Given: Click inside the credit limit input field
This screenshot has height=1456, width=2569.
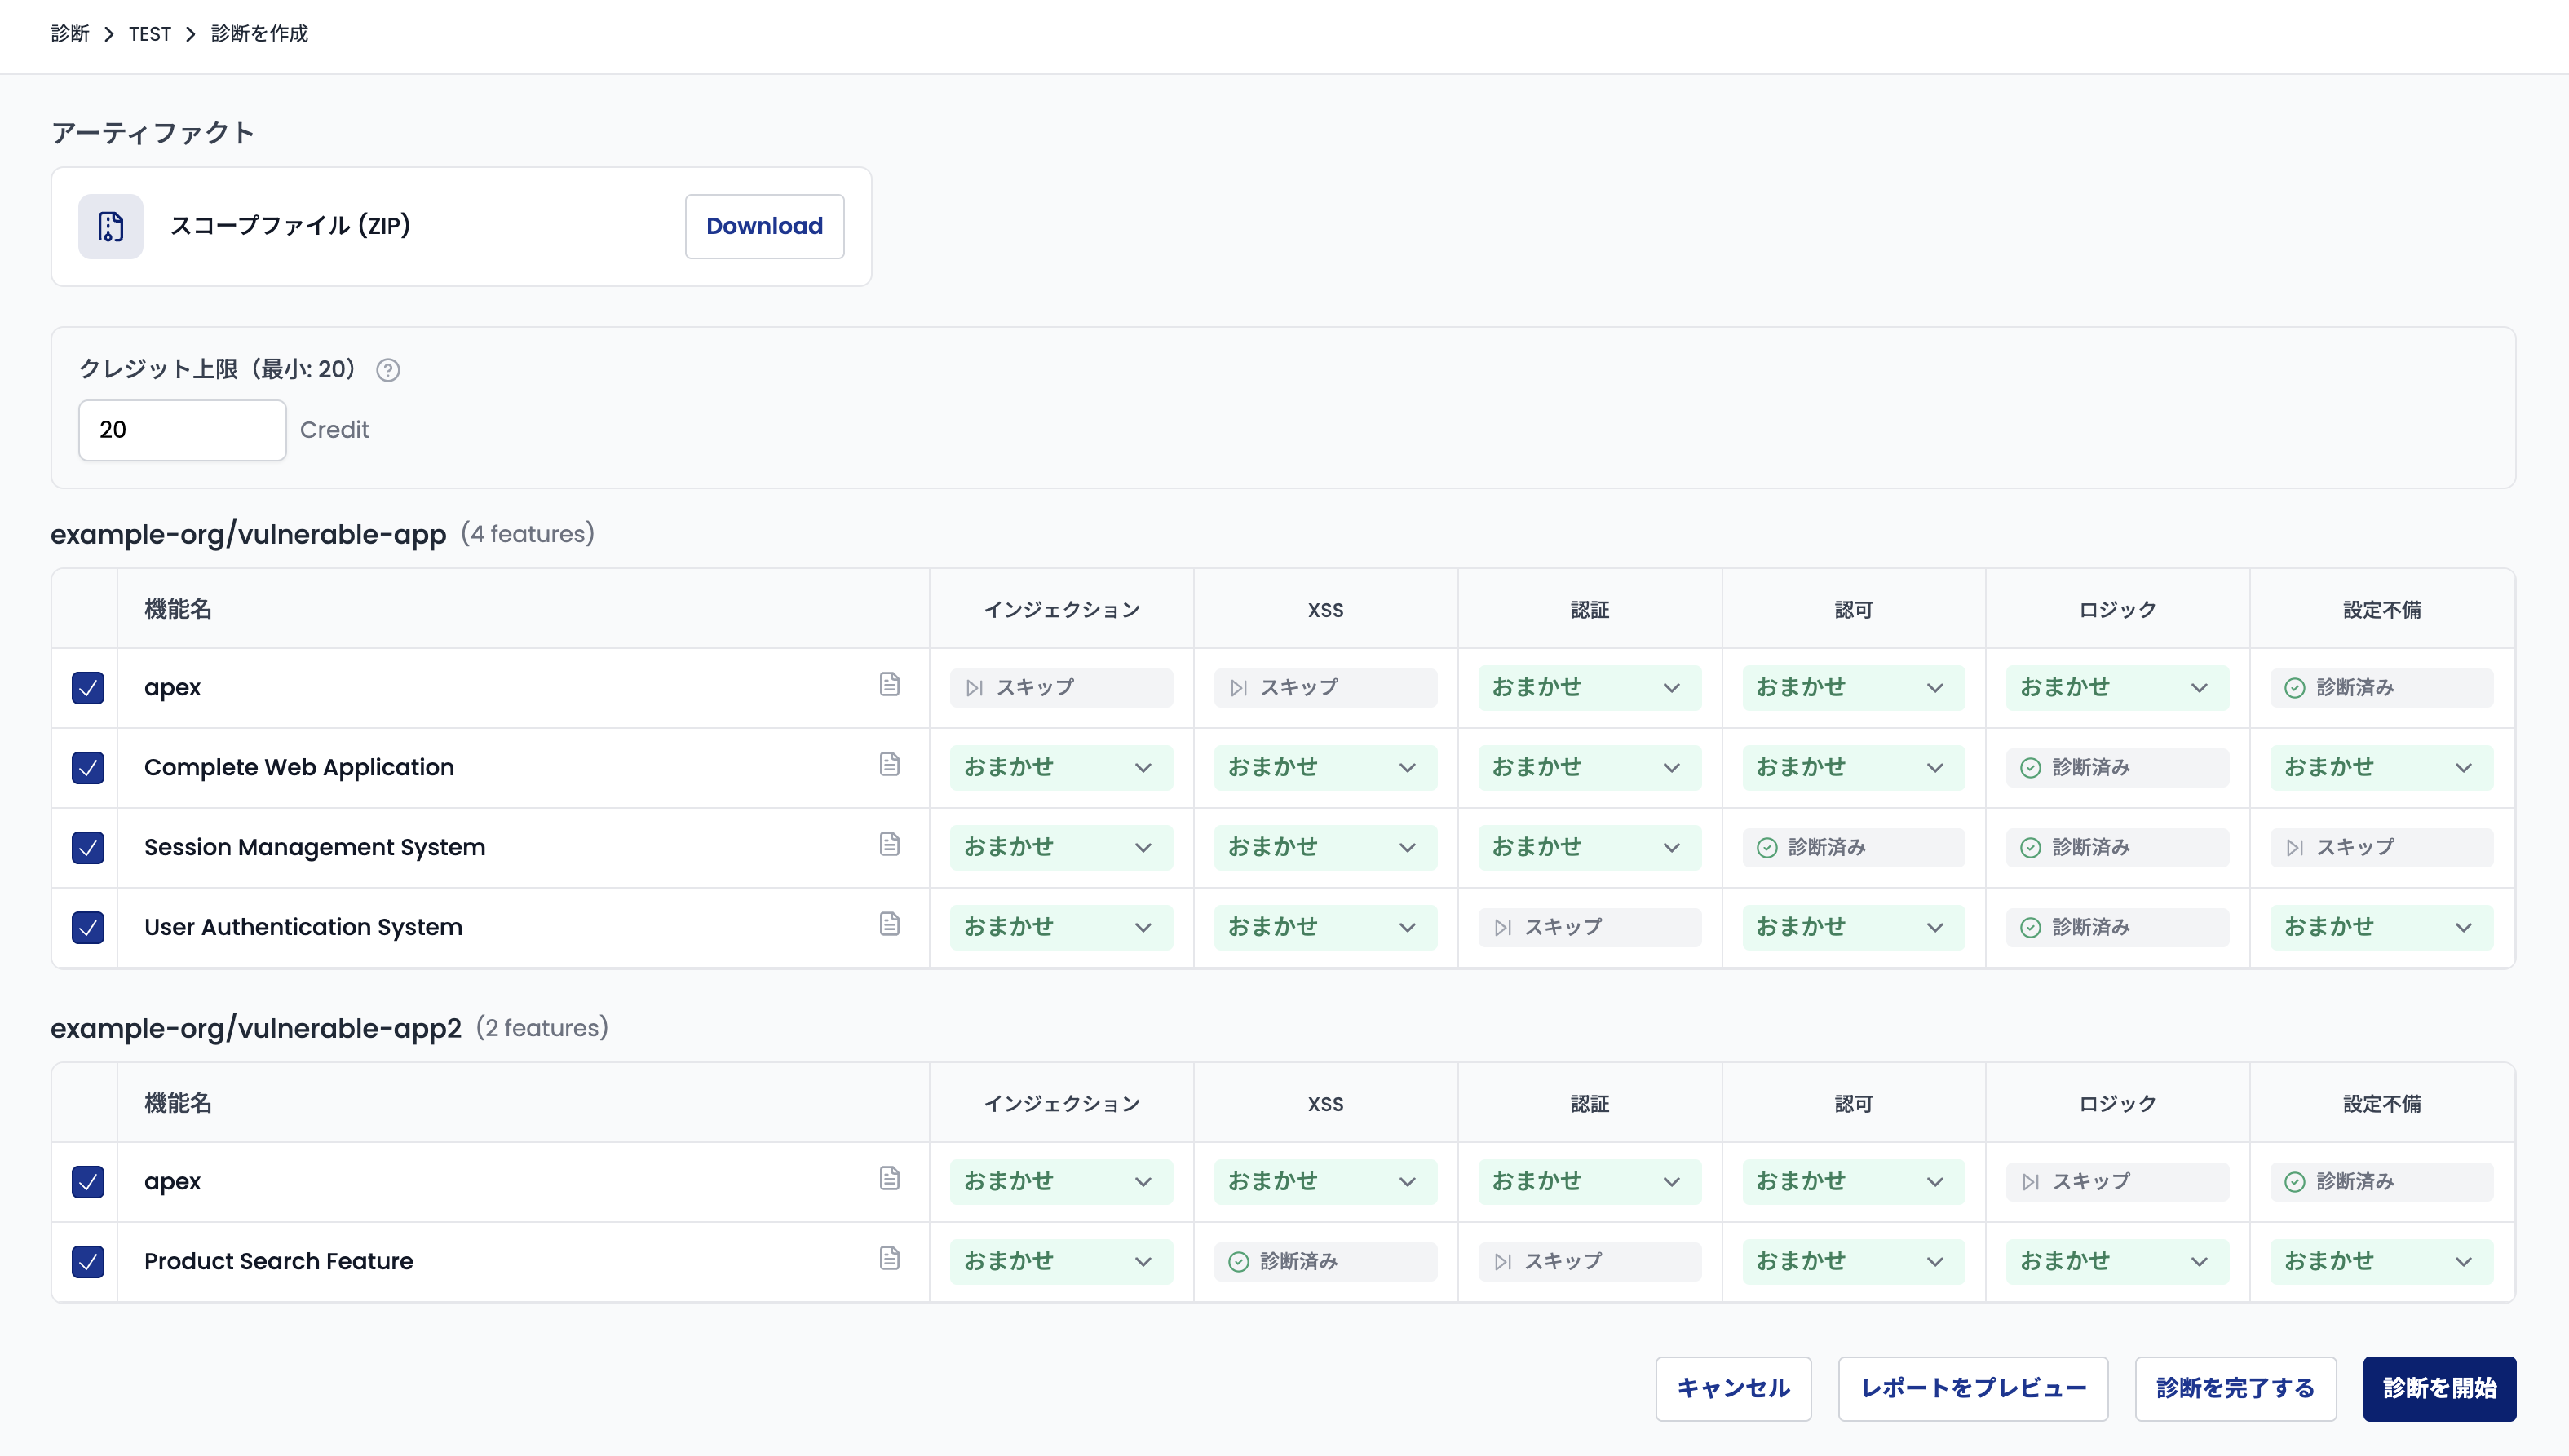Looking at the screenshot, I should pyautogui.click(x=182, y=429).
